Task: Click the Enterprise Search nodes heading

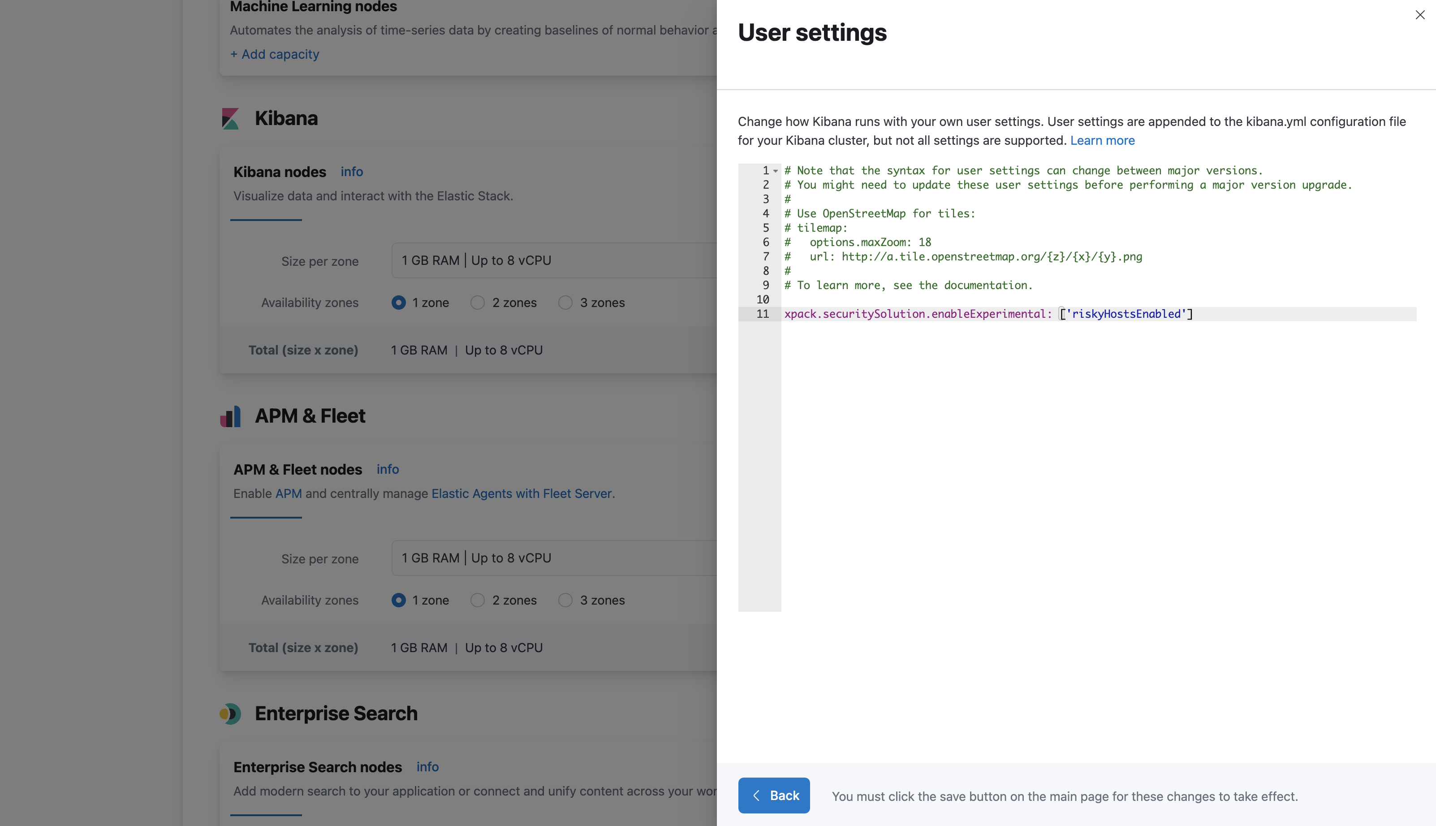Action: pyautogui.click(x=318, y=767)
